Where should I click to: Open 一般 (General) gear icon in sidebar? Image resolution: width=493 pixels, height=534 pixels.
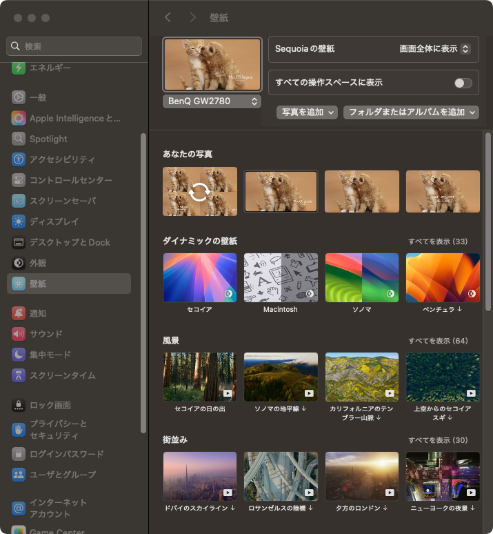pos(19,97)
